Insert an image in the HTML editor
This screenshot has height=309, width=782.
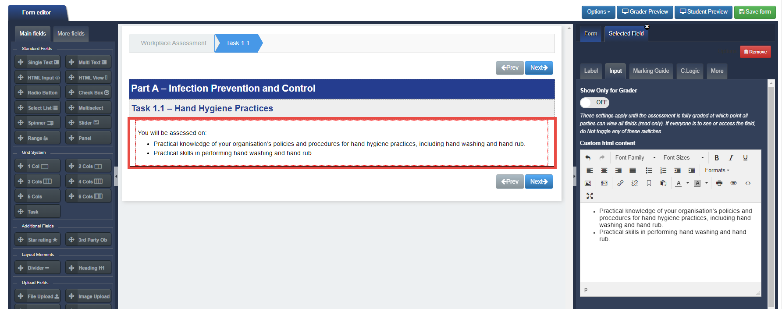(x=588, y=183)
